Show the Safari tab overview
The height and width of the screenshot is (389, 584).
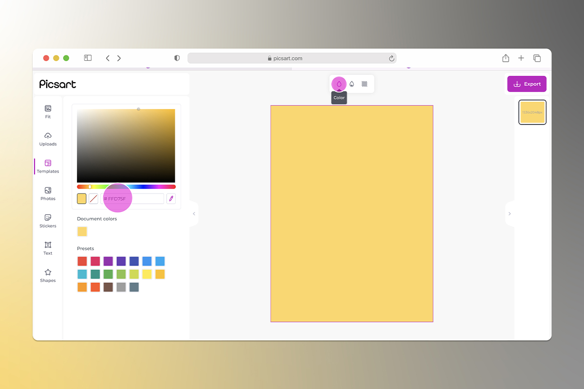tap(537, 58)
